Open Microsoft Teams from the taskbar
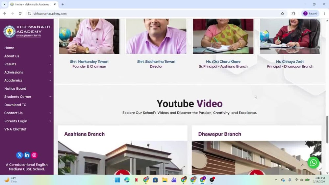This screenshot has width=329, height=185. tap(174, 180)
